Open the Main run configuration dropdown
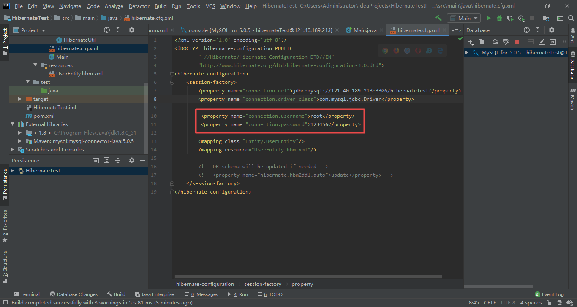This screenshot has width=577, height=307. (463, 18)
